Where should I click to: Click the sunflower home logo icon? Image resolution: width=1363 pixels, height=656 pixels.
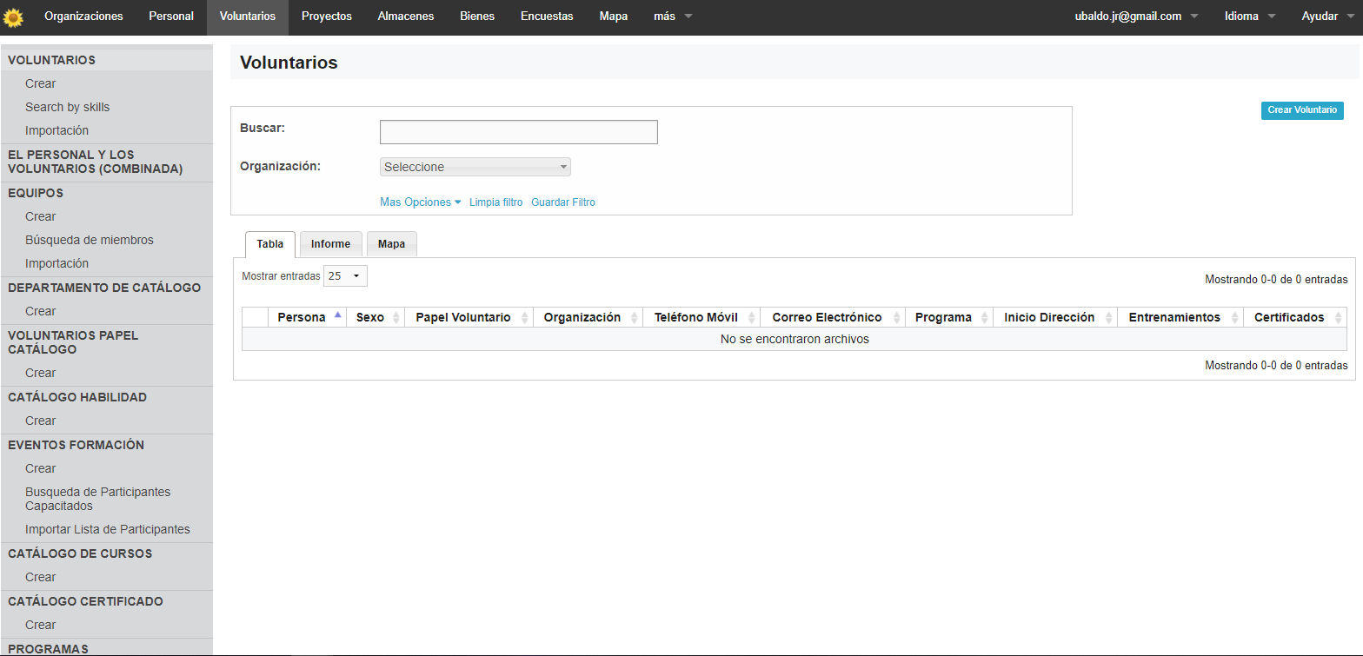[x=14, y=17]
